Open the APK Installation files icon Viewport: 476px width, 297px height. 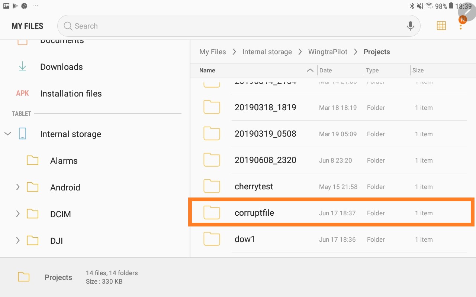coord(22,94)
